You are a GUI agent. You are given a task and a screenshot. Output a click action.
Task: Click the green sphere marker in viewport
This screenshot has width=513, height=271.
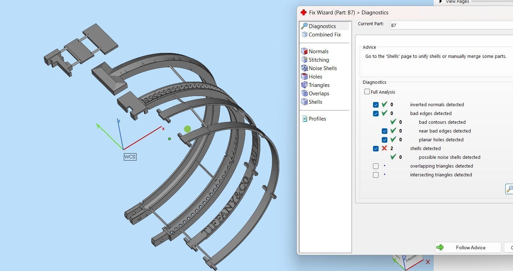tap(187, 129)
